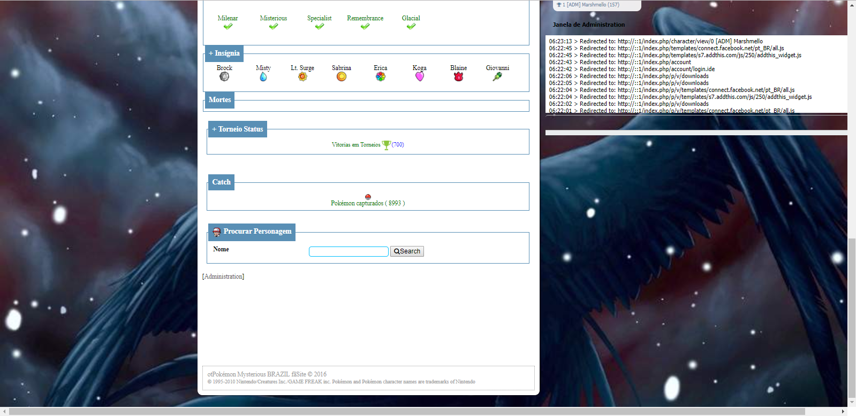Click the green checkmark under Remembrance
The width and height of the screenshot is (856, 416).
pos(365,26)
